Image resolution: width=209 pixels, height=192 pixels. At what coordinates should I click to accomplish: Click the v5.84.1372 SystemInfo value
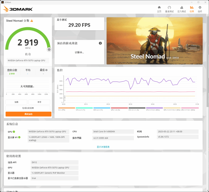point(178,137)
